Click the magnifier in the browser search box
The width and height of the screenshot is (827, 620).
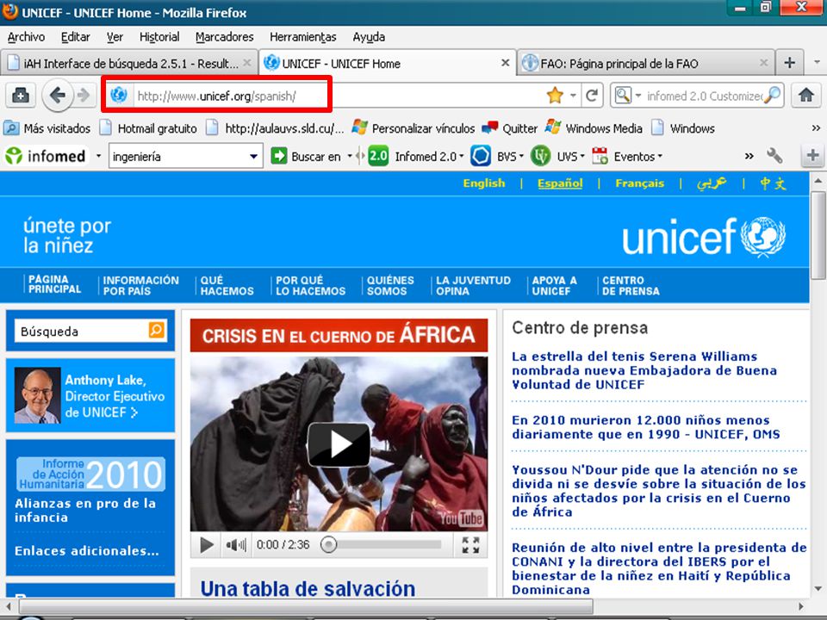[x=772, y=96]
